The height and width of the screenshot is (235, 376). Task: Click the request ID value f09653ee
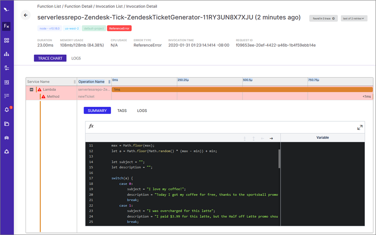pos(276,45)
